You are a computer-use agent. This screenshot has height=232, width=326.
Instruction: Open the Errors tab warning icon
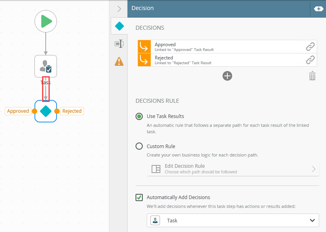click(x=119, y=61)
